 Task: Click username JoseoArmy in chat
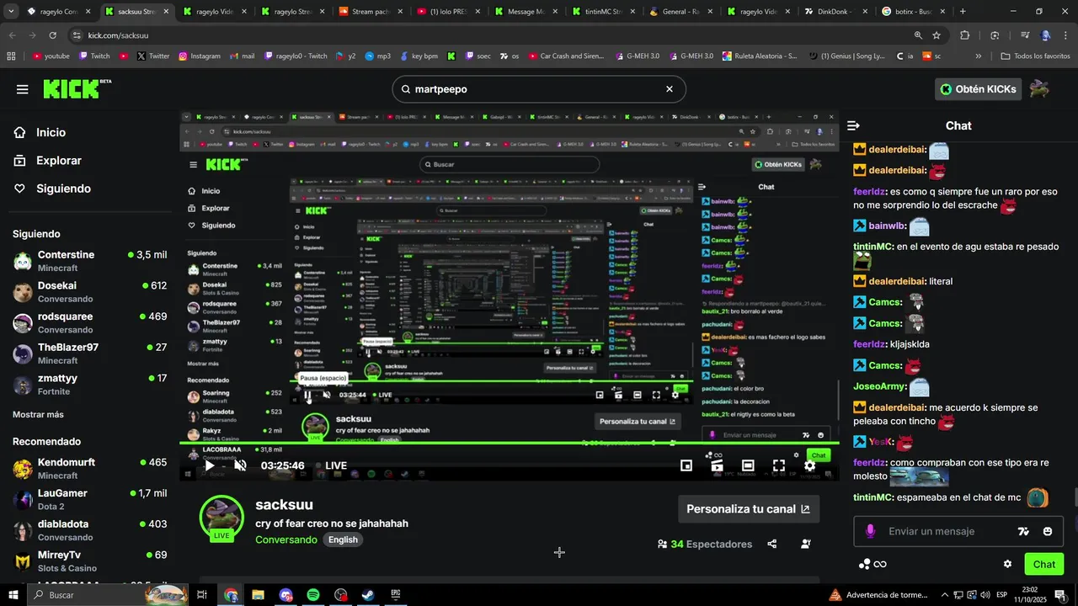tap(879, 386)
